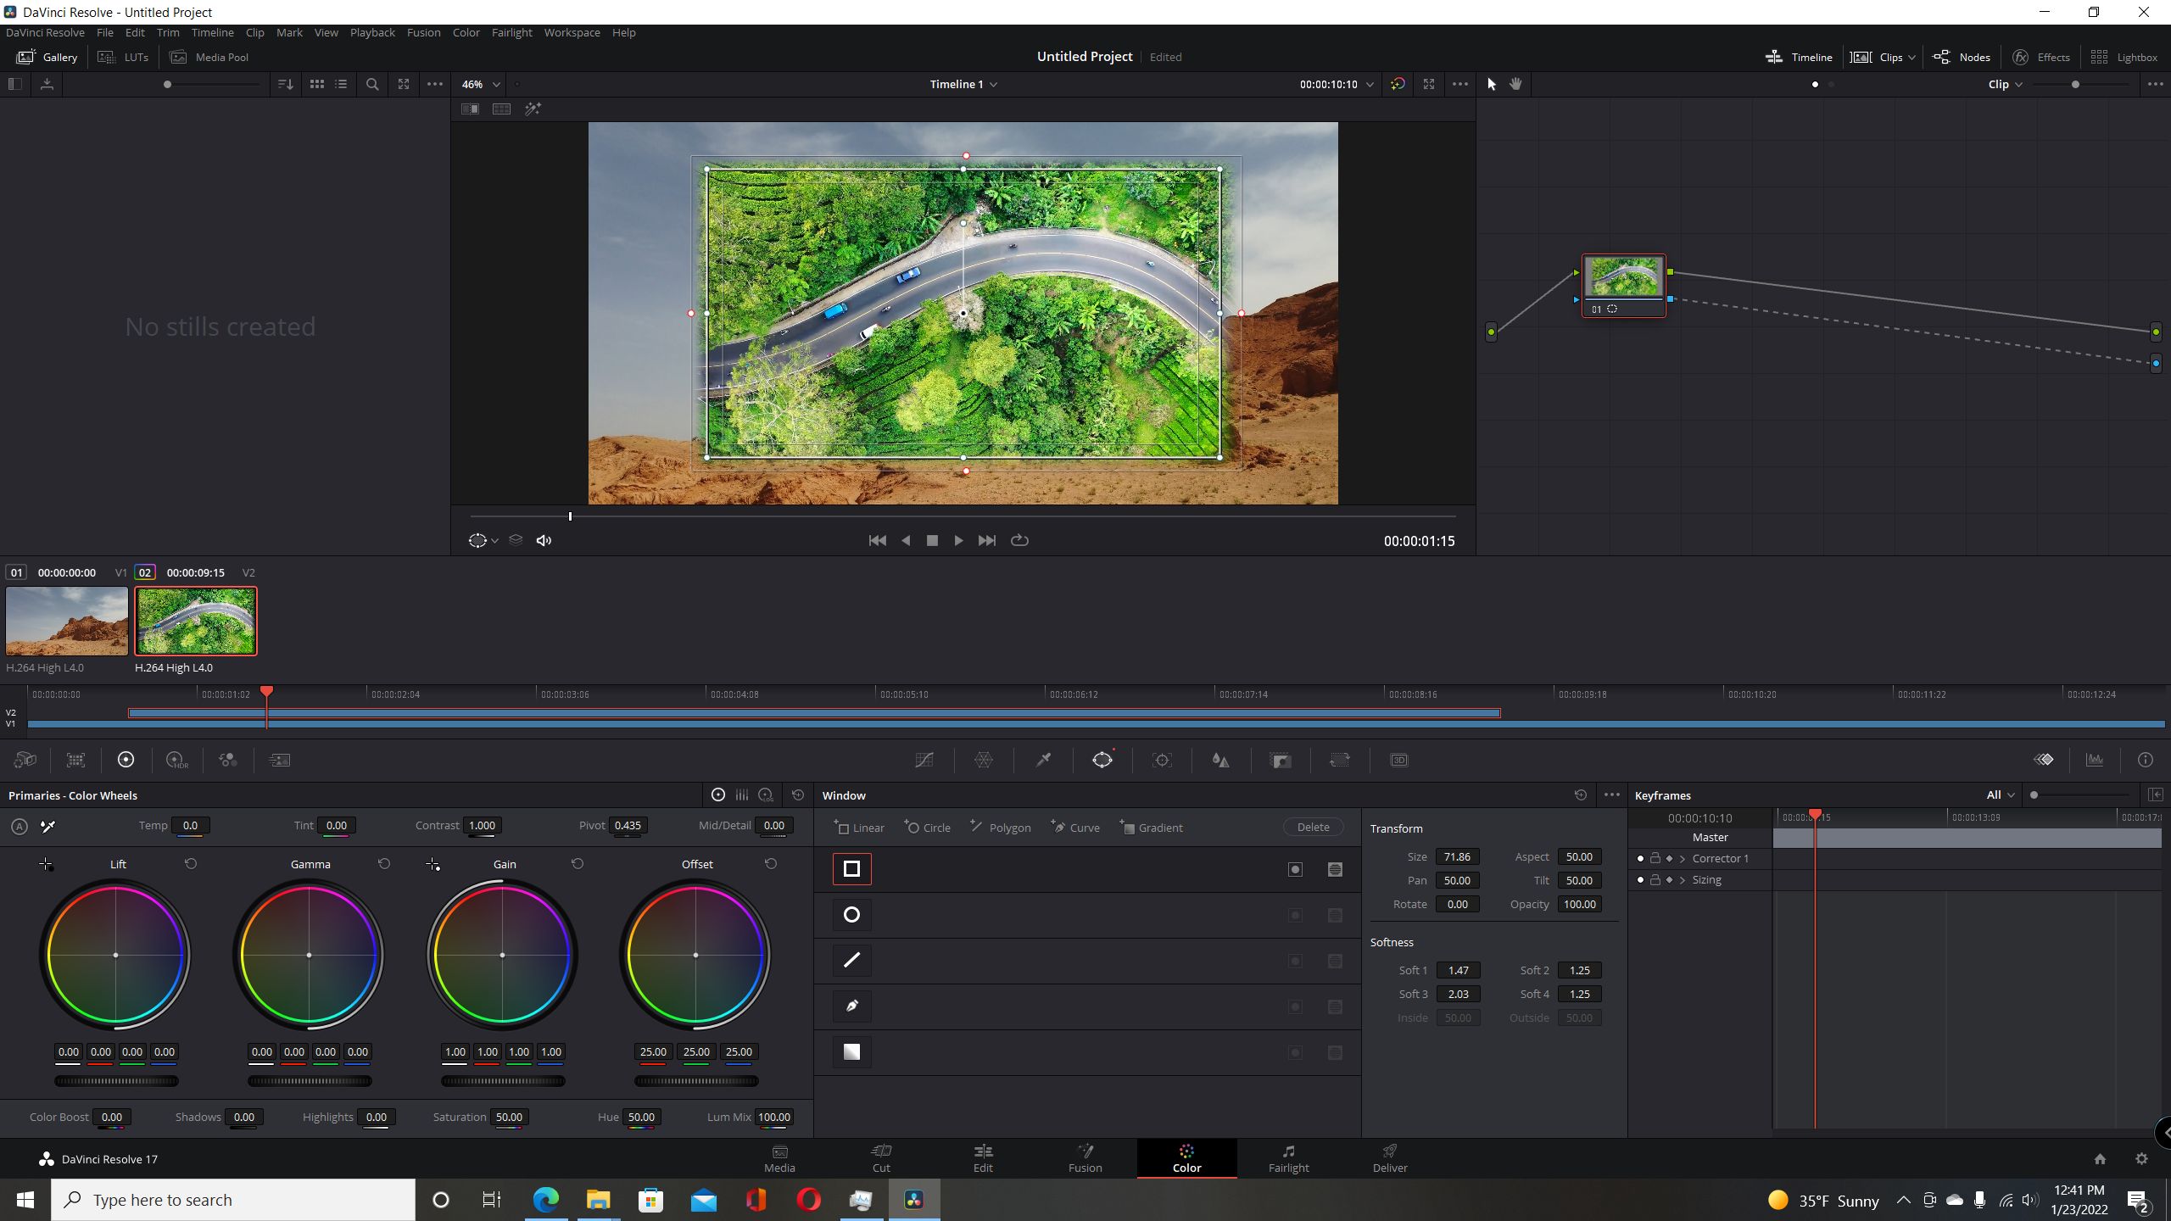The width and height of the screenshot is (2171, 1221).
Task: Expand the Keyframes All dropdown
Action: pyautogui.click(x=2000, y=794)
